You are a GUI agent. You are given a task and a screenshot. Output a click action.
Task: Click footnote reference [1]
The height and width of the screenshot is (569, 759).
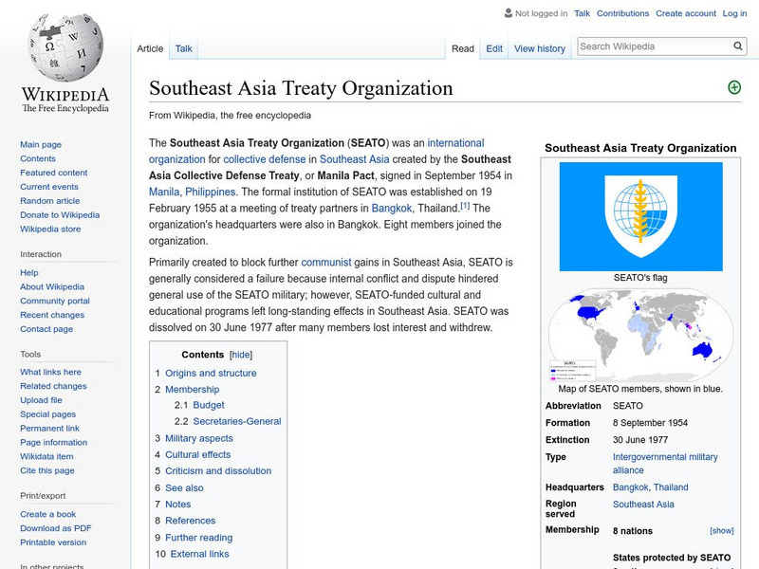[x=465, y=206]
